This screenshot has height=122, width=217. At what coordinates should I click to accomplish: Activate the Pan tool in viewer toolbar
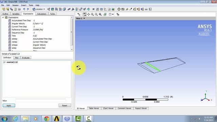coord(88,14)
